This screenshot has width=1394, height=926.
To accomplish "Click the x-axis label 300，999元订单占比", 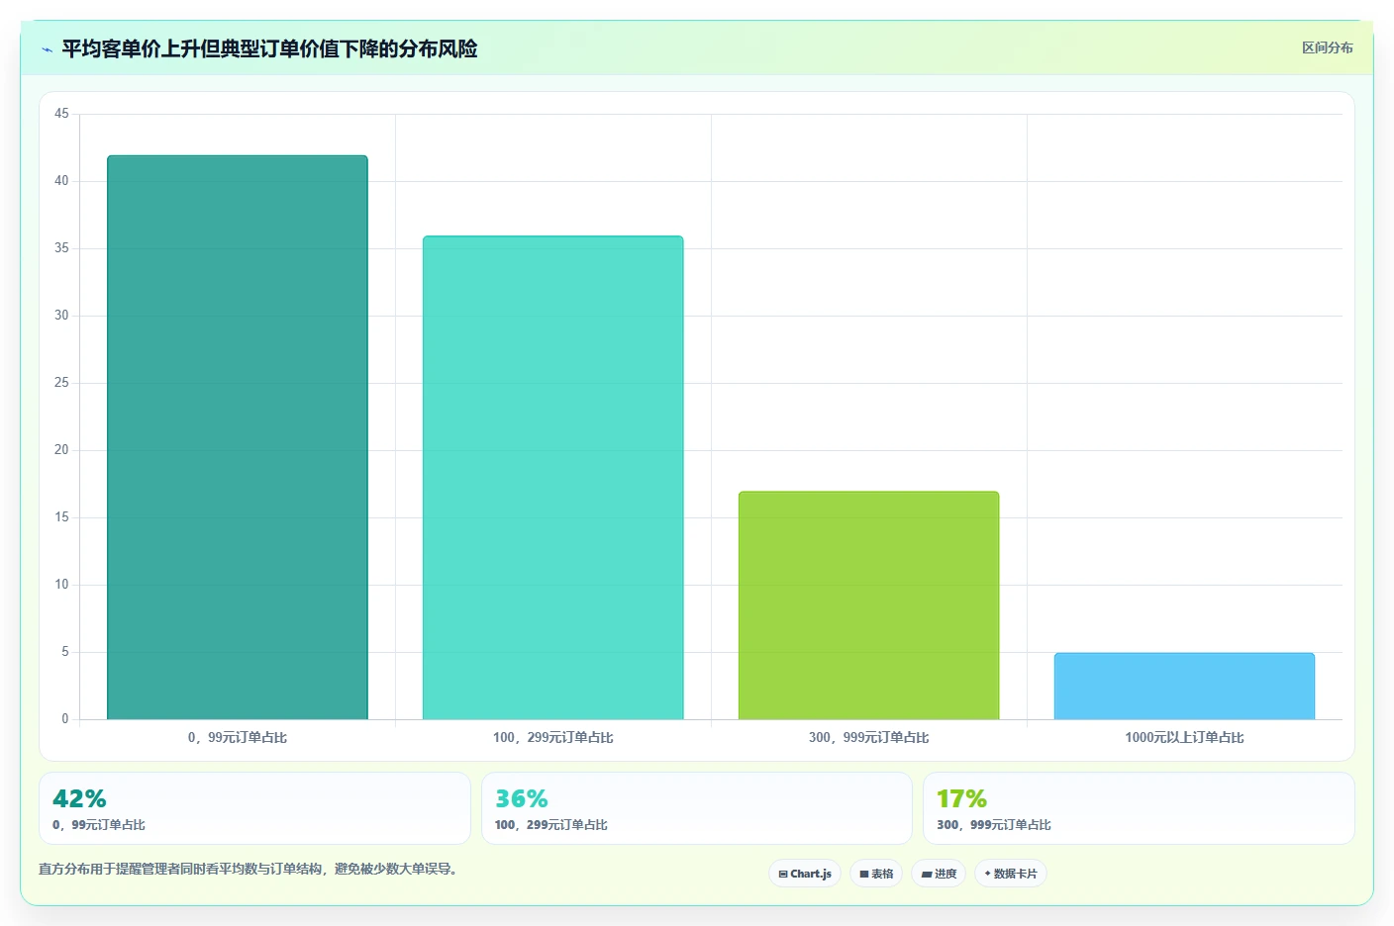I will [x=868, y=737].
